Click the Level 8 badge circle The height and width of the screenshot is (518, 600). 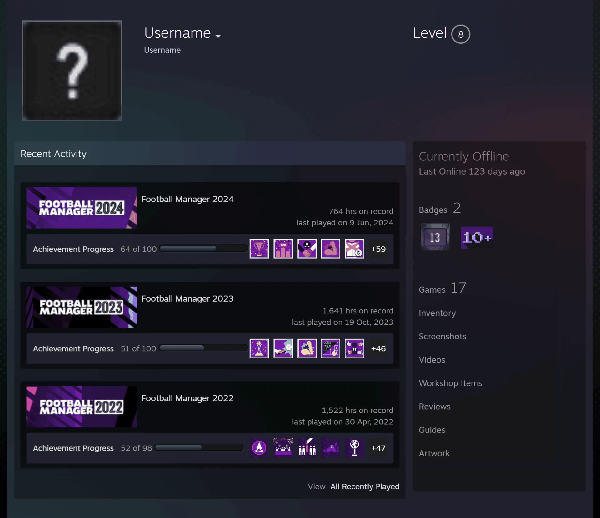461,34
